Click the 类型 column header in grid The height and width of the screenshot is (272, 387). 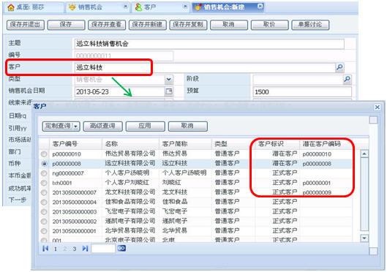(x=233, y=144)
